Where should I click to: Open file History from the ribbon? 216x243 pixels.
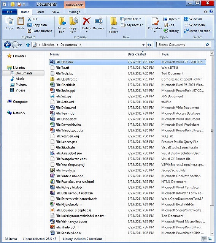(171, 31)
